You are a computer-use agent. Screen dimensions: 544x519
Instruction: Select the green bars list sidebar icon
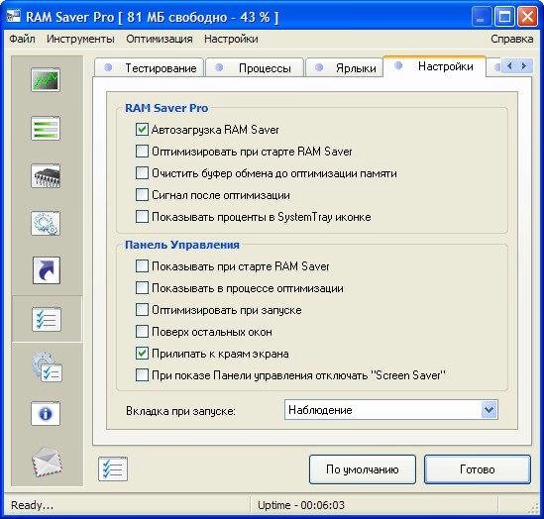pyautogui.click(x=46, y=128)
